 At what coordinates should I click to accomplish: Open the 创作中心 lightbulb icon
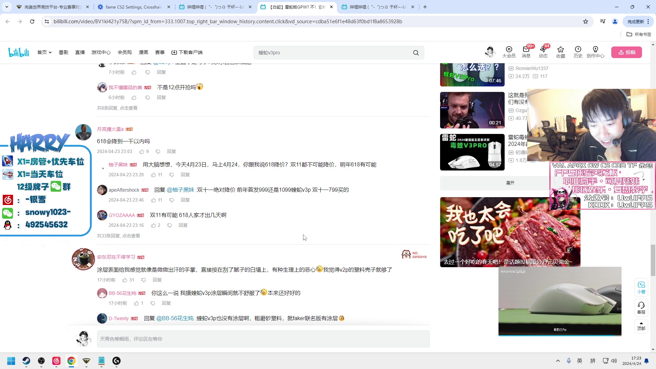point(596,52)
